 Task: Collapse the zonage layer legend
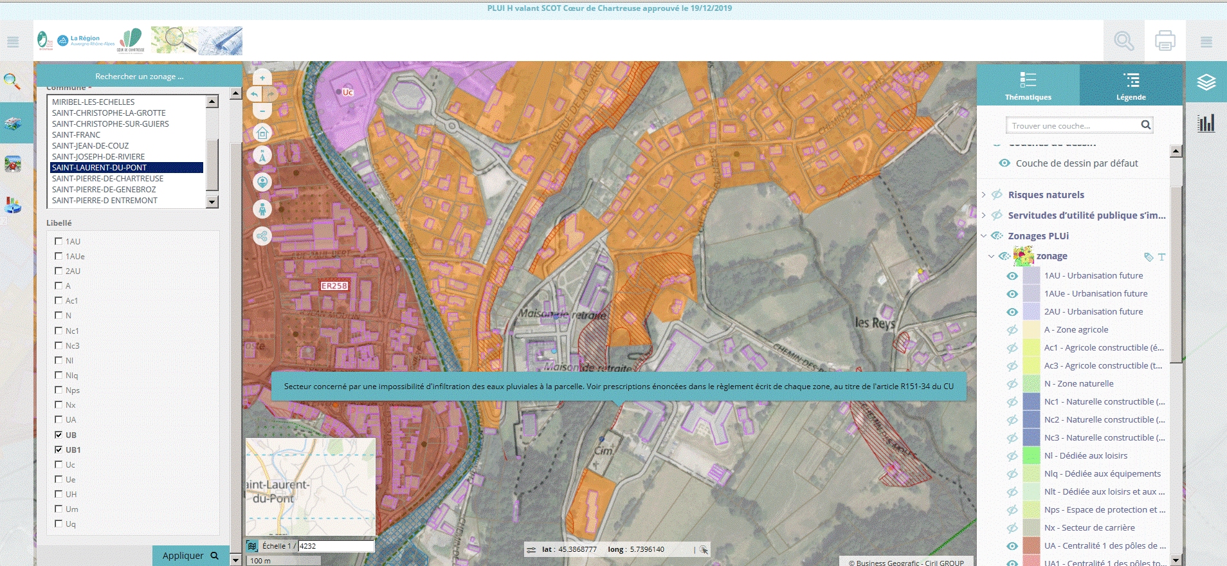click(991, 257)
